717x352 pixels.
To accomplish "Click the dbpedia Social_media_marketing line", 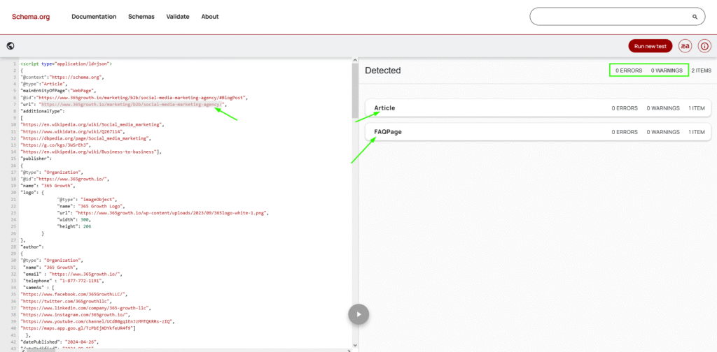I will click(85, 138).
